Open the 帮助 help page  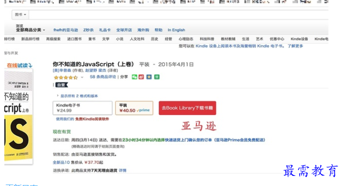tap(158, 30)
